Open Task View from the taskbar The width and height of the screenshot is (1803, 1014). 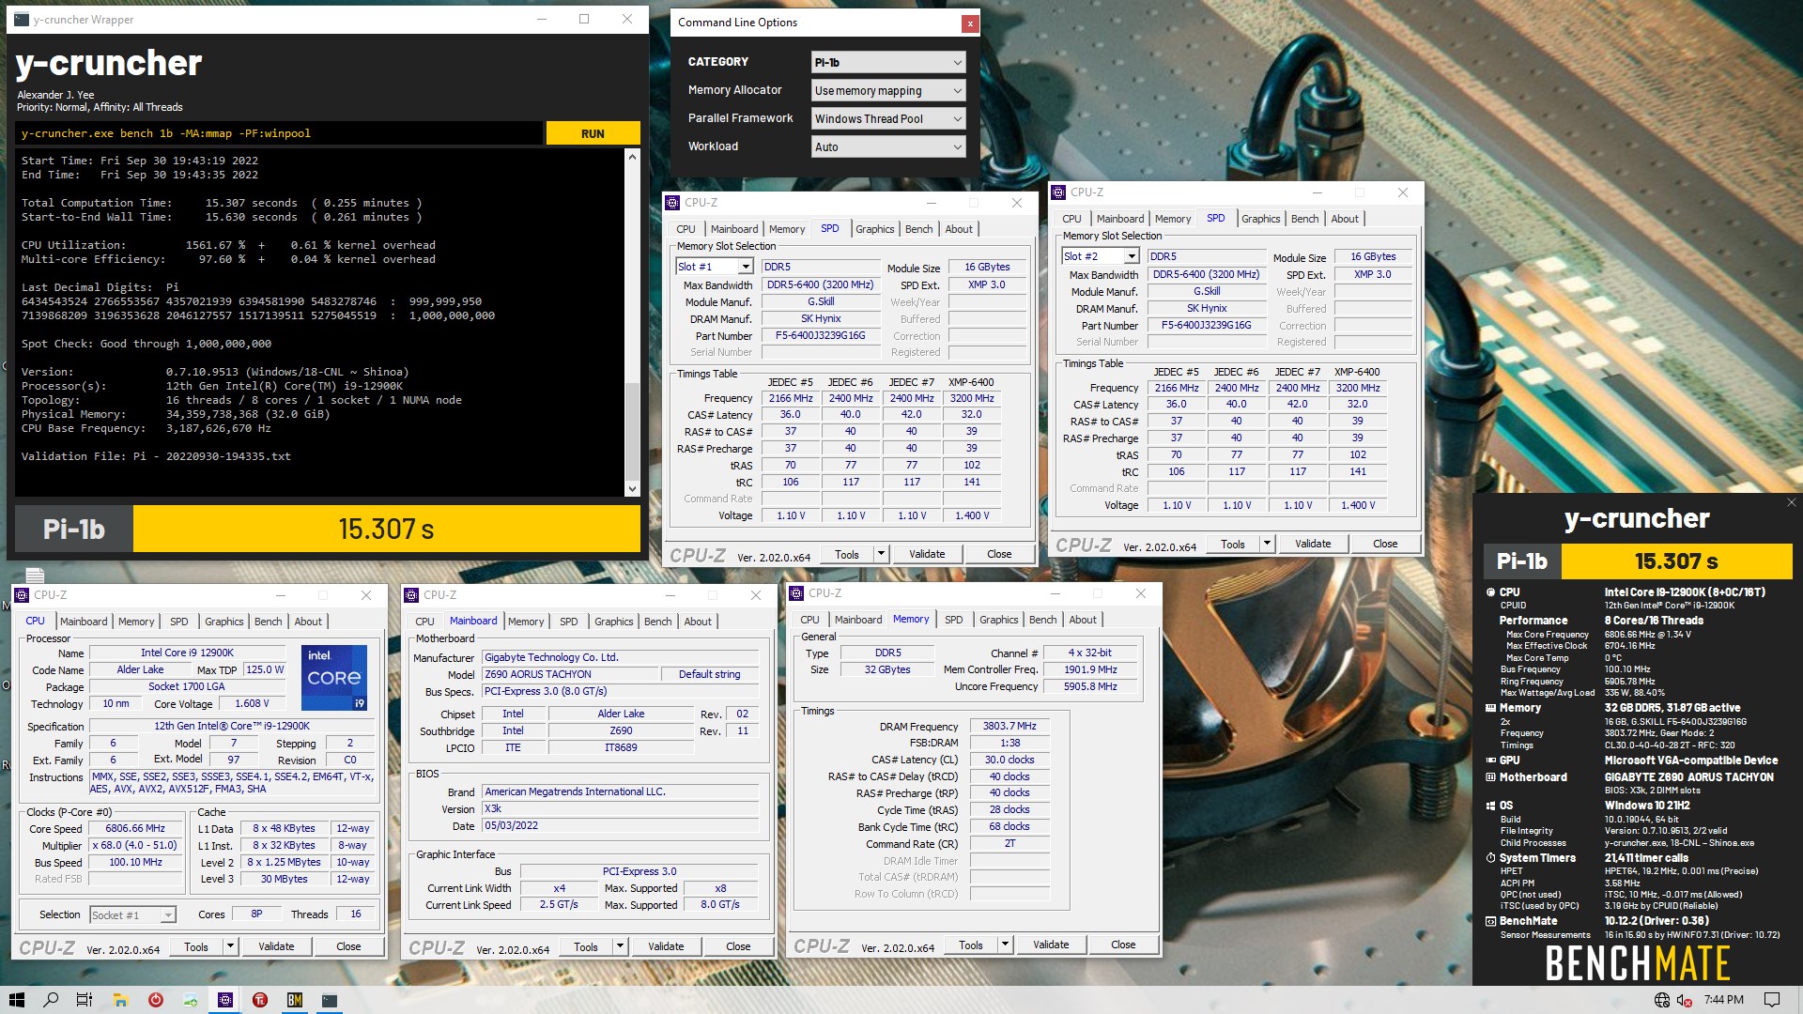85,1000
